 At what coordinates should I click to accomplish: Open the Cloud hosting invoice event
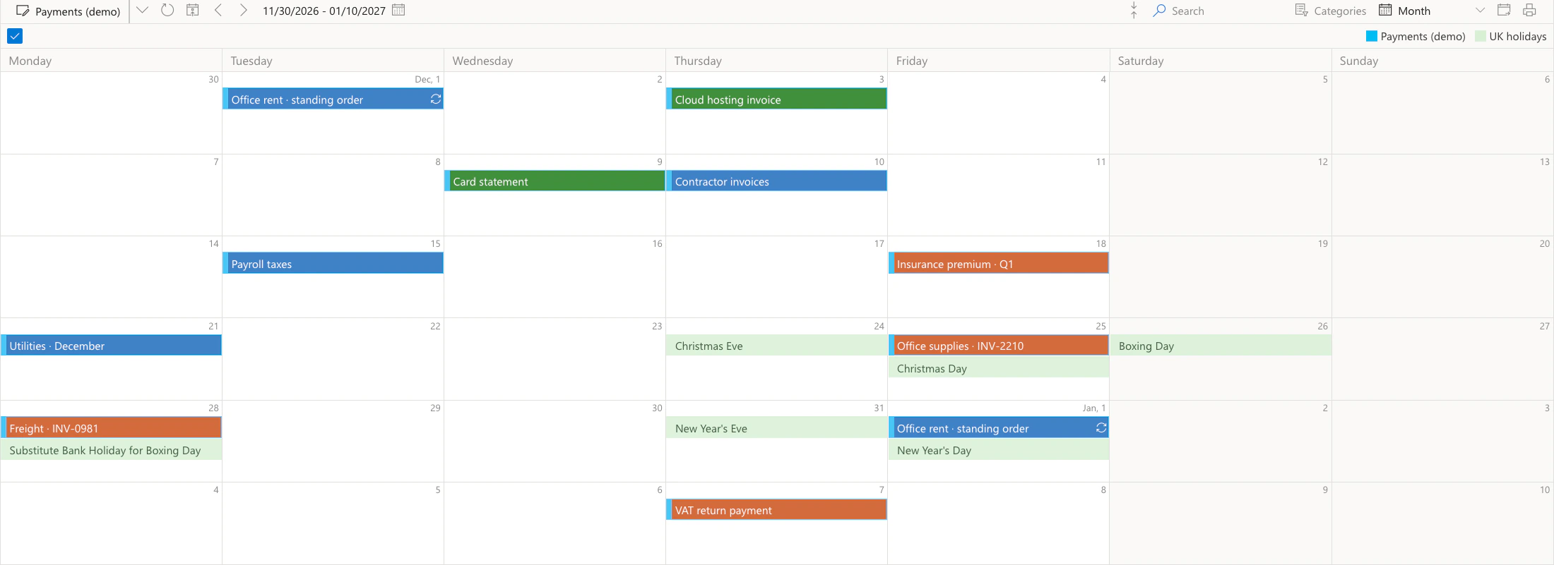[776, 99]
